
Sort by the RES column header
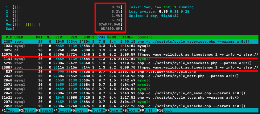74,37
